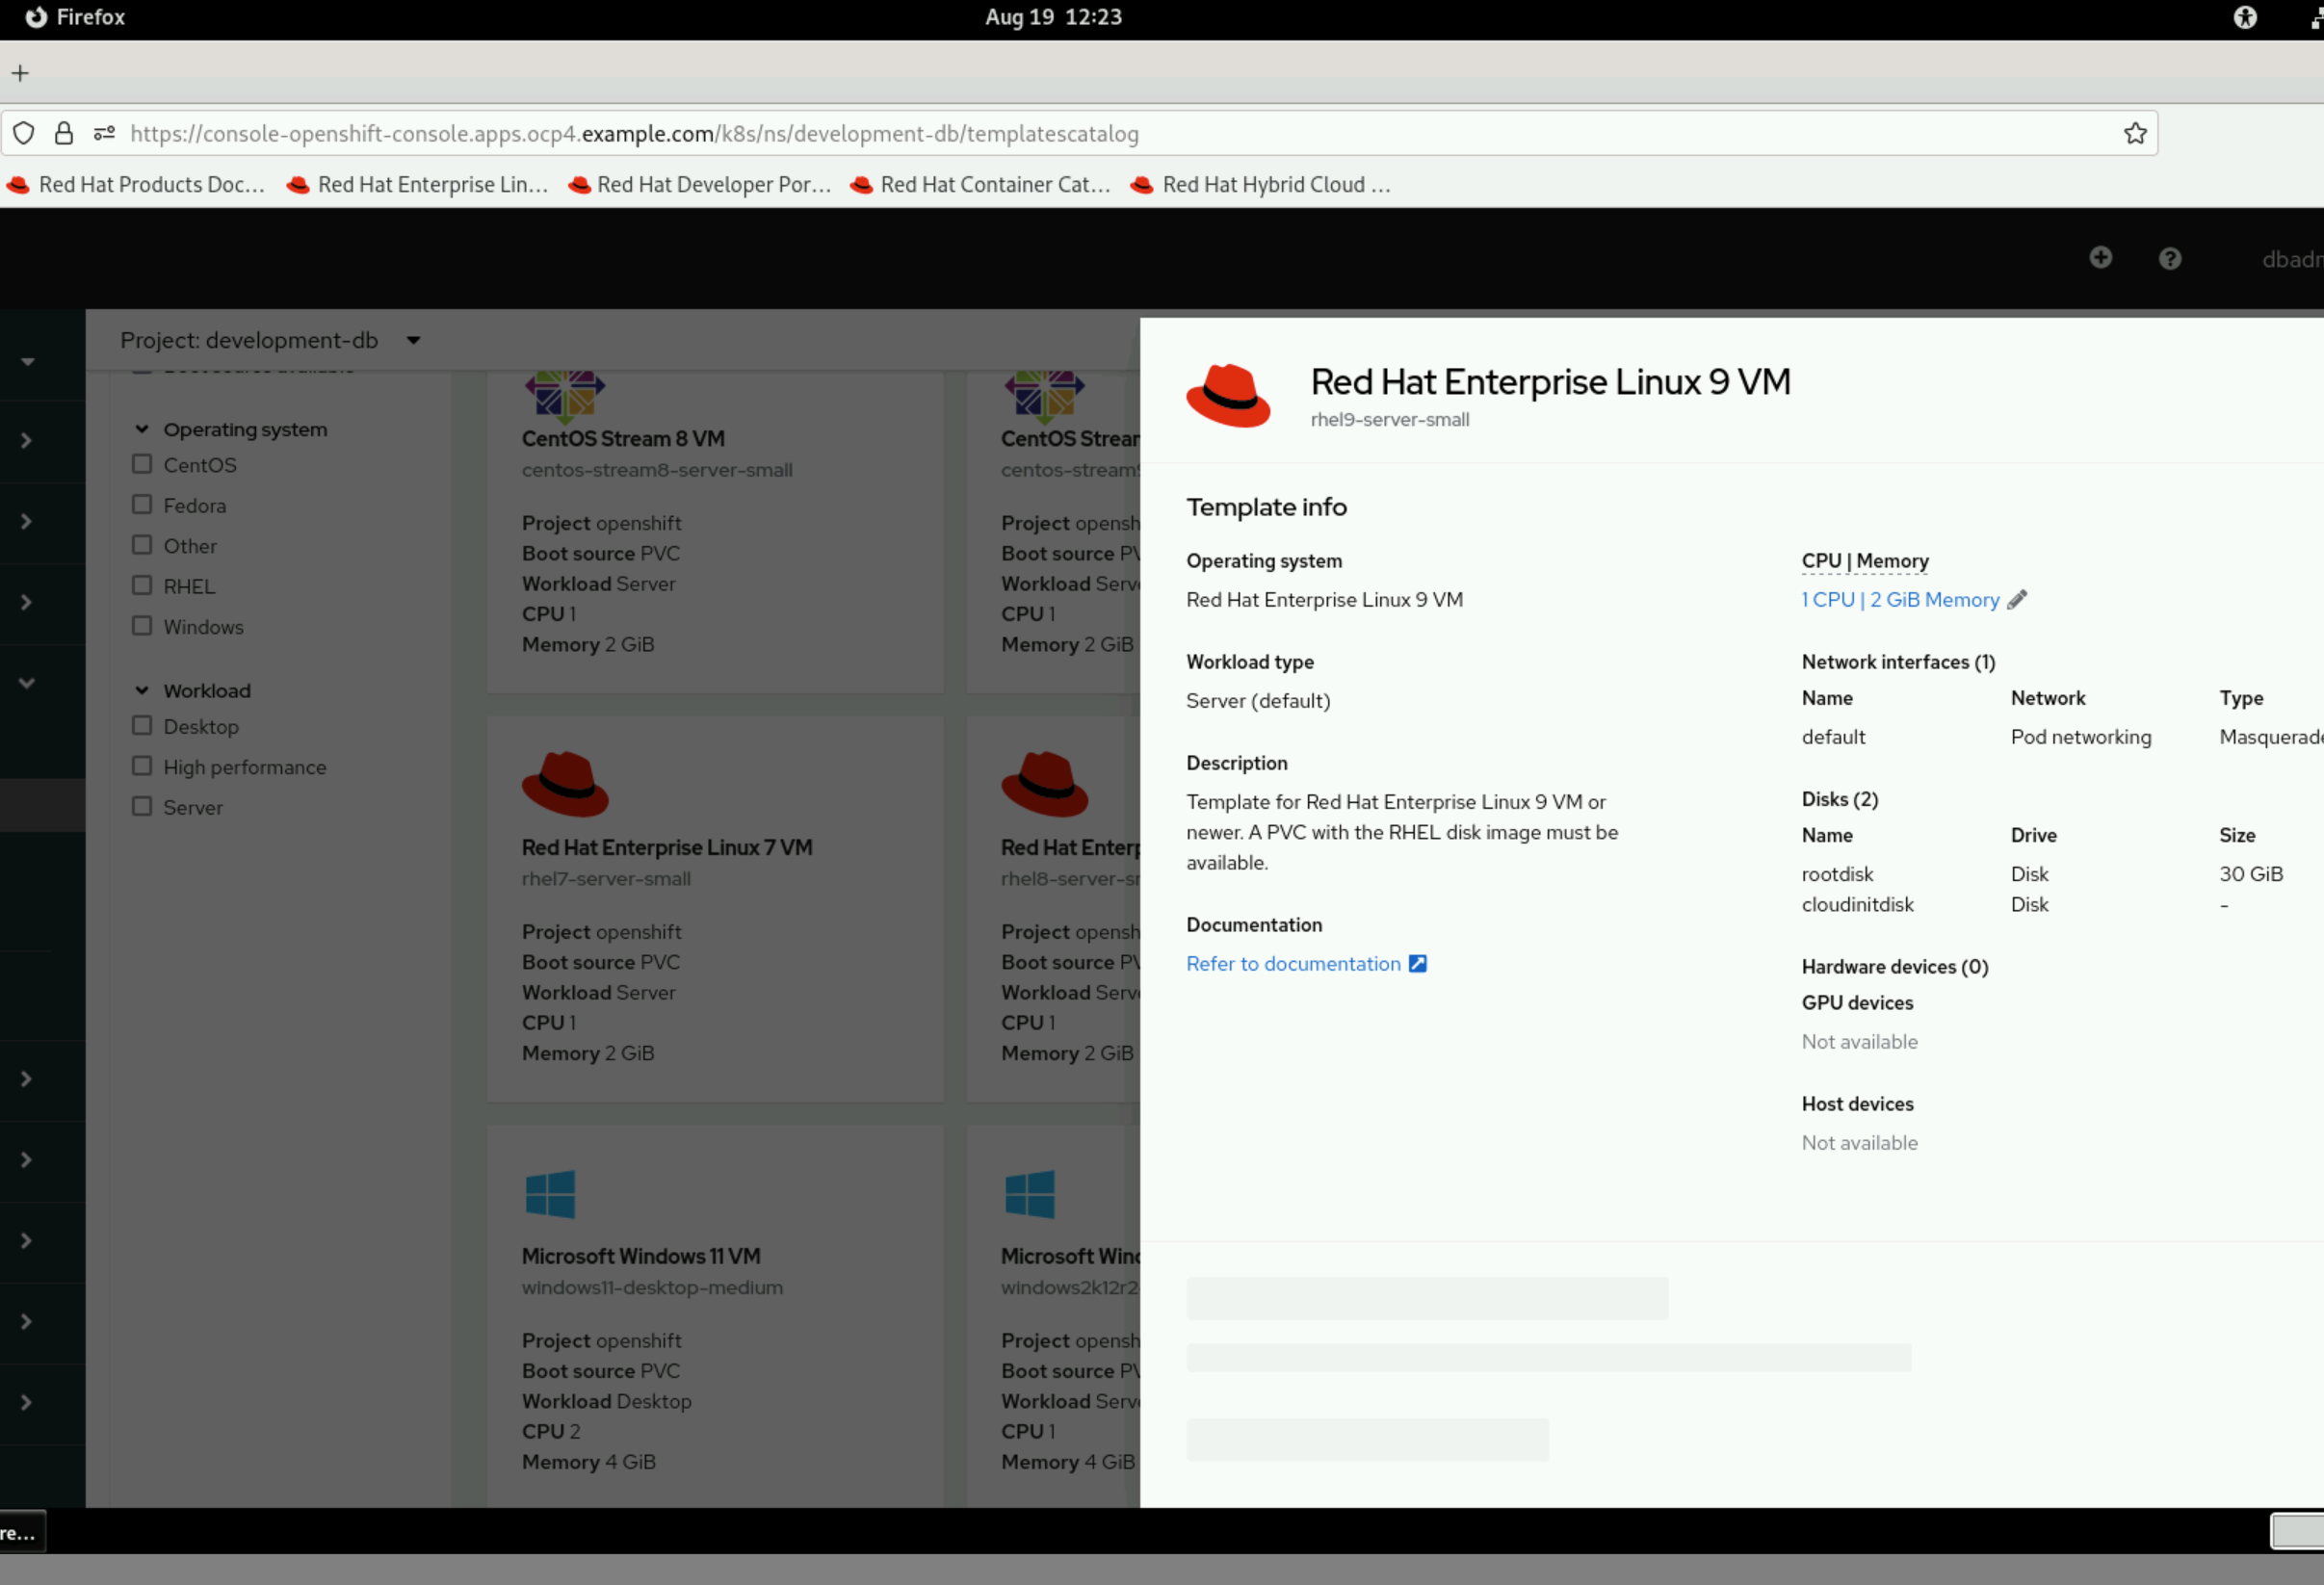The height and width of the screenshot is (1585, 2324).
Task: Click the add (+) icon in the console masthead
Action: tap(2101, 258)
